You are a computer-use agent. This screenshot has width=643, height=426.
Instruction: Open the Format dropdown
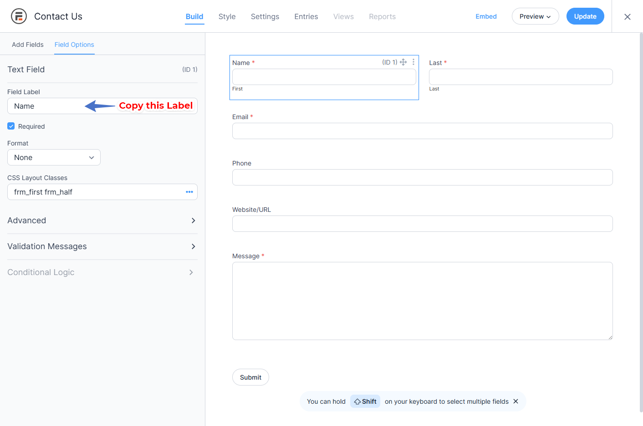click(54, 157)
